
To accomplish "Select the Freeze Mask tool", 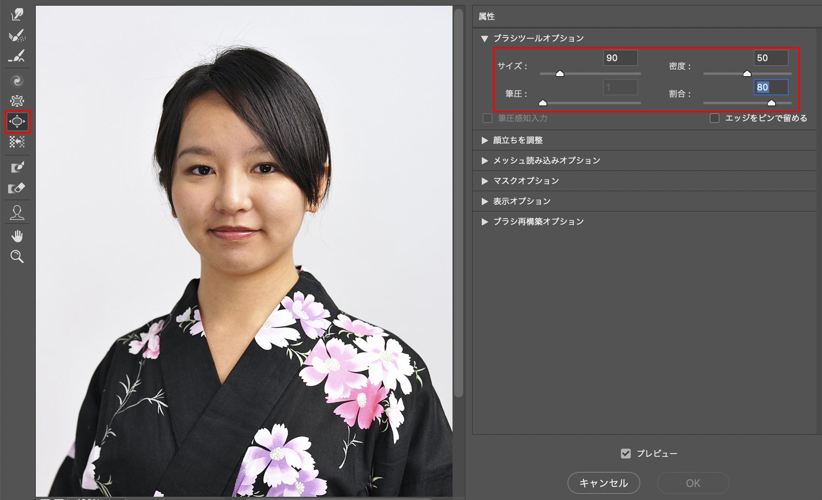I will 17,167.
